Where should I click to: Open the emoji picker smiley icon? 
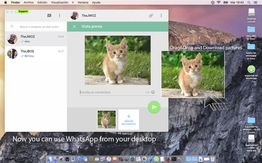click(x=153, y=92)
